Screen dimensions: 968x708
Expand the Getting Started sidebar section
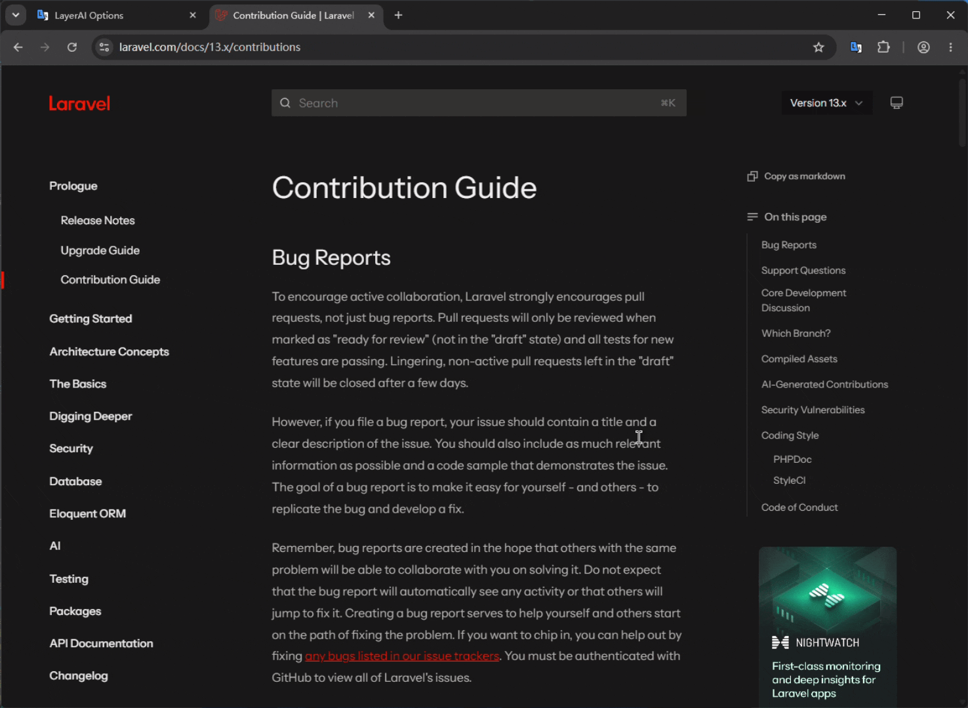pyautogui.click(x=91, y=319)
